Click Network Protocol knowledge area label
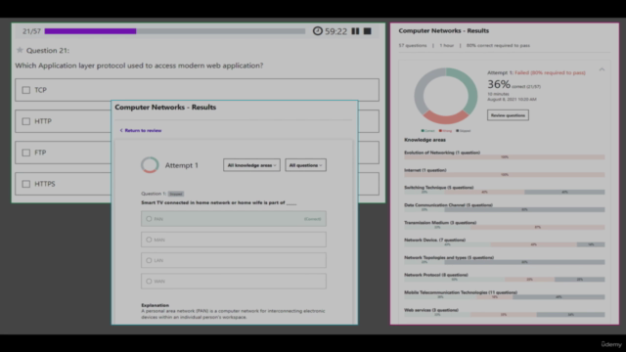626x352 pixels. point(436,275)
